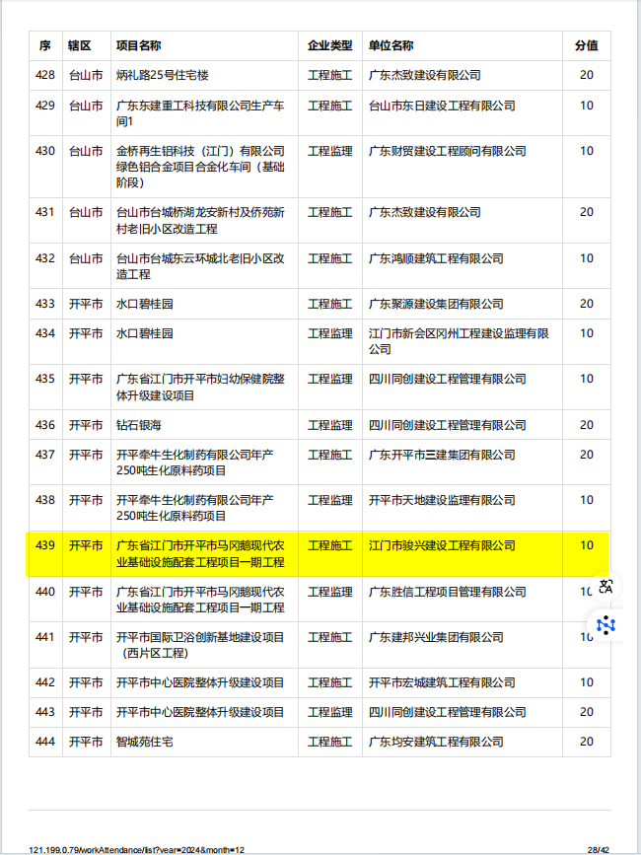Click highlighted row number 439
This screenshot has height=855, width=641.
(x=45, y=545)
